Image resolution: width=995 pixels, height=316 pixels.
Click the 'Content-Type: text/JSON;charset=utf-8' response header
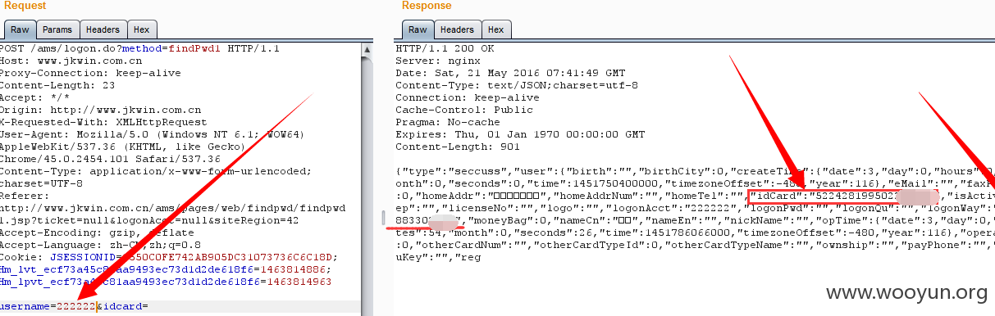click(517, 85)
